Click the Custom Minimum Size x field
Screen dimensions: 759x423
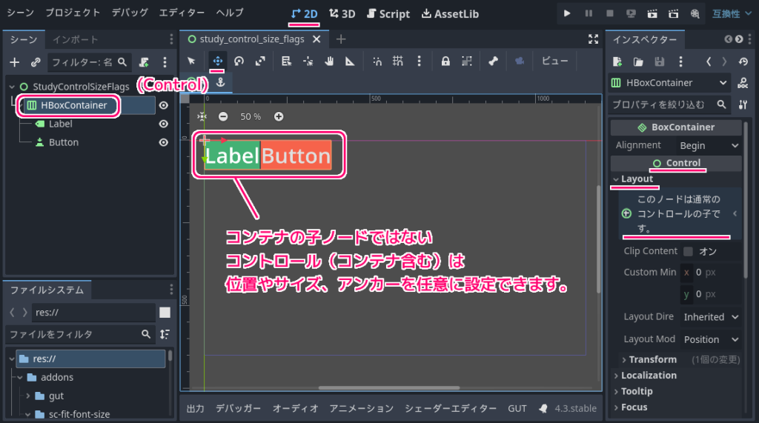coord(711,273)
